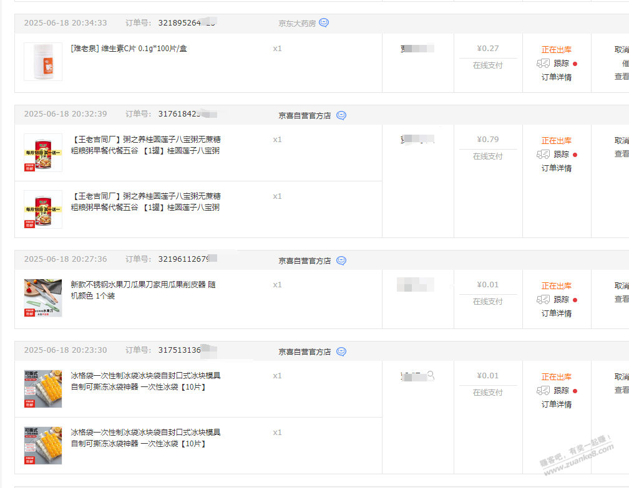Click price ¥0.27 text
Screen dimensions: 629x488
click(x=488, y=49)
